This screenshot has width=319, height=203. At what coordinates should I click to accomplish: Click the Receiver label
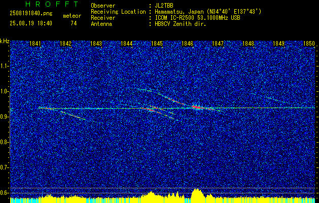click(x=103, y=18)
